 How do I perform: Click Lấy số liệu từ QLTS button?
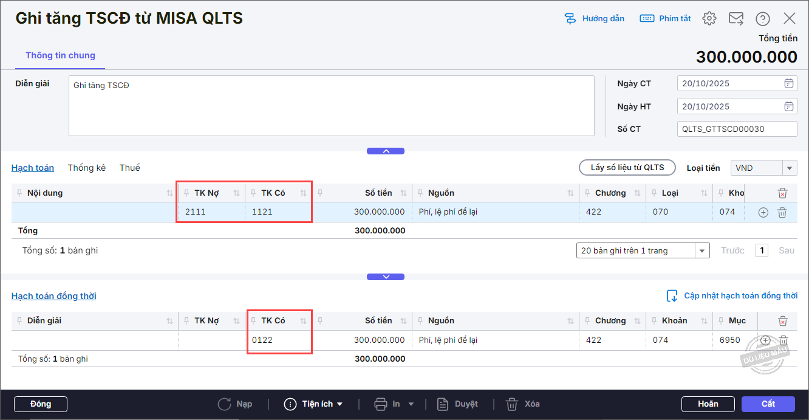tap(627, 168)
